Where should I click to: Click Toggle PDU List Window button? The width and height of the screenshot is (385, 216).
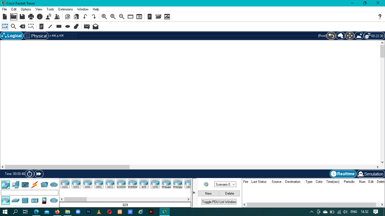[x=219, y=202]
